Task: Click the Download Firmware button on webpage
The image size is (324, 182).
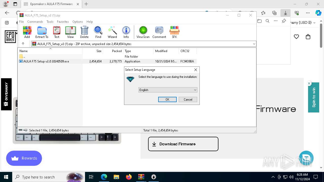Action: [183, 144]
